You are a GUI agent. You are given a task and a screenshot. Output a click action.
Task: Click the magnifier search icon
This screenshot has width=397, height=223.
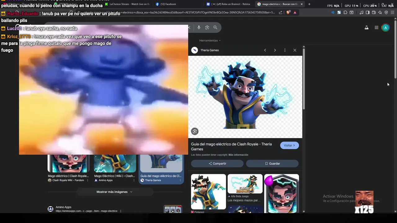(215, 27)
